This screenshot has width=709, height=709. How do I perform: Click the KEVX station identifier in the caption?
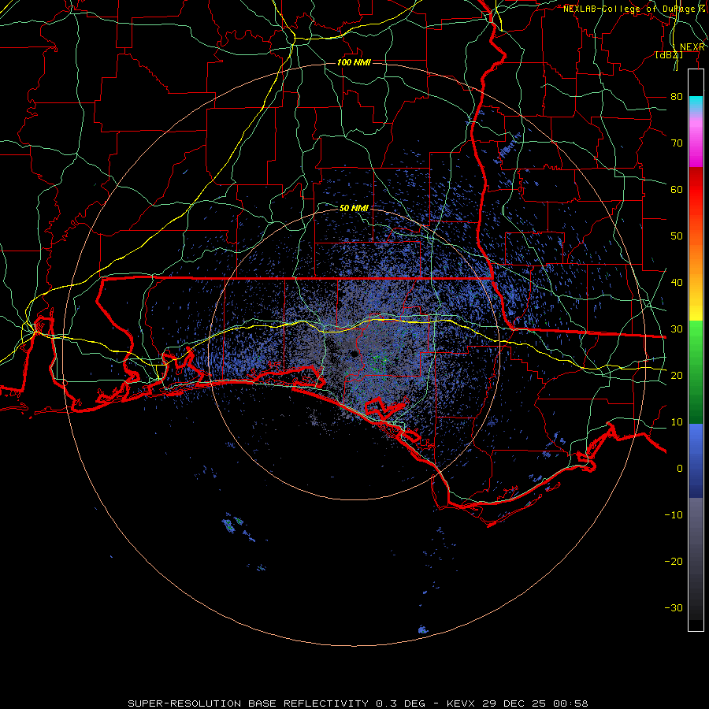tap(461, 703)
